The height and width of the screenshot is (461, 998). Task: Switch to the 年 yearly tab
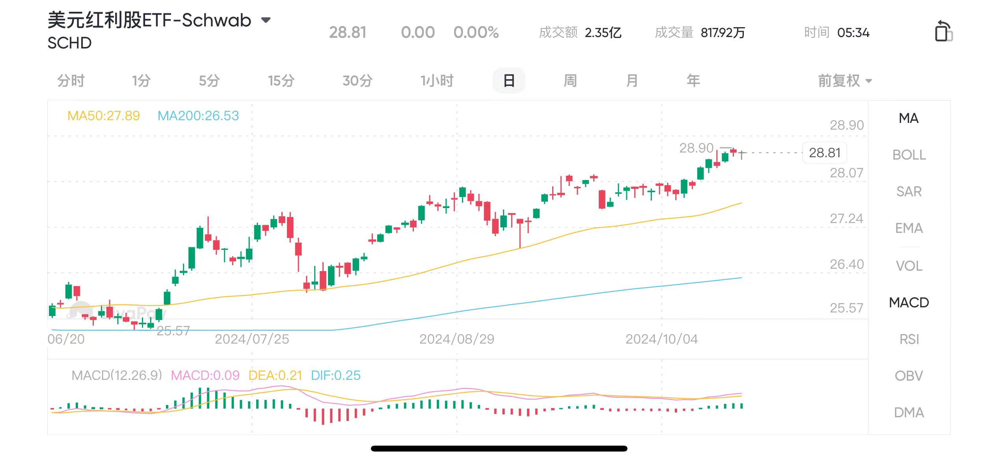(x=693, y=81)
